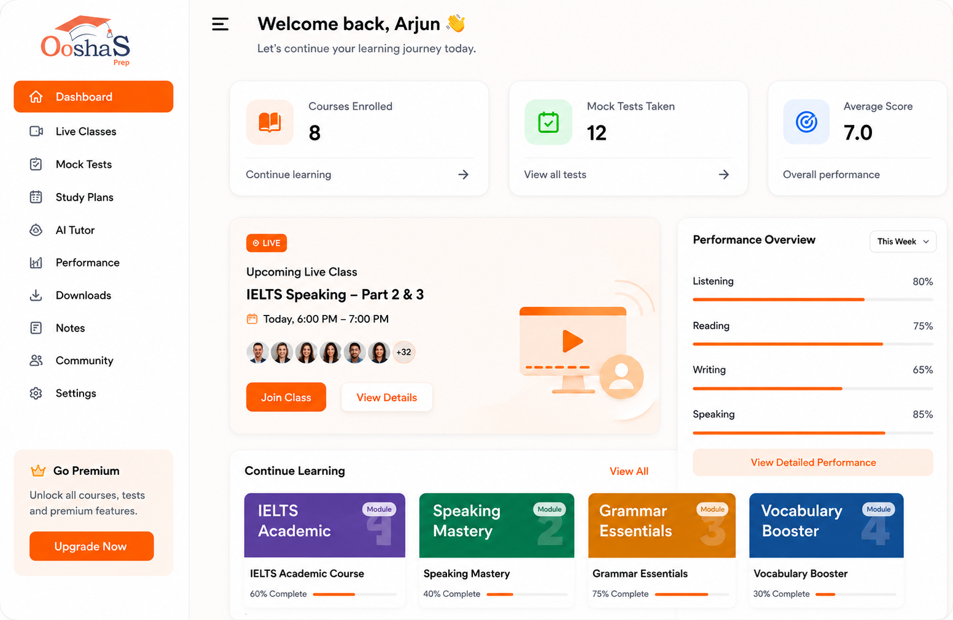Screen dimensions: 953x620
Task: Click IELTS Academic 60% Complete progress bar
Action: [x=354, y=594]
